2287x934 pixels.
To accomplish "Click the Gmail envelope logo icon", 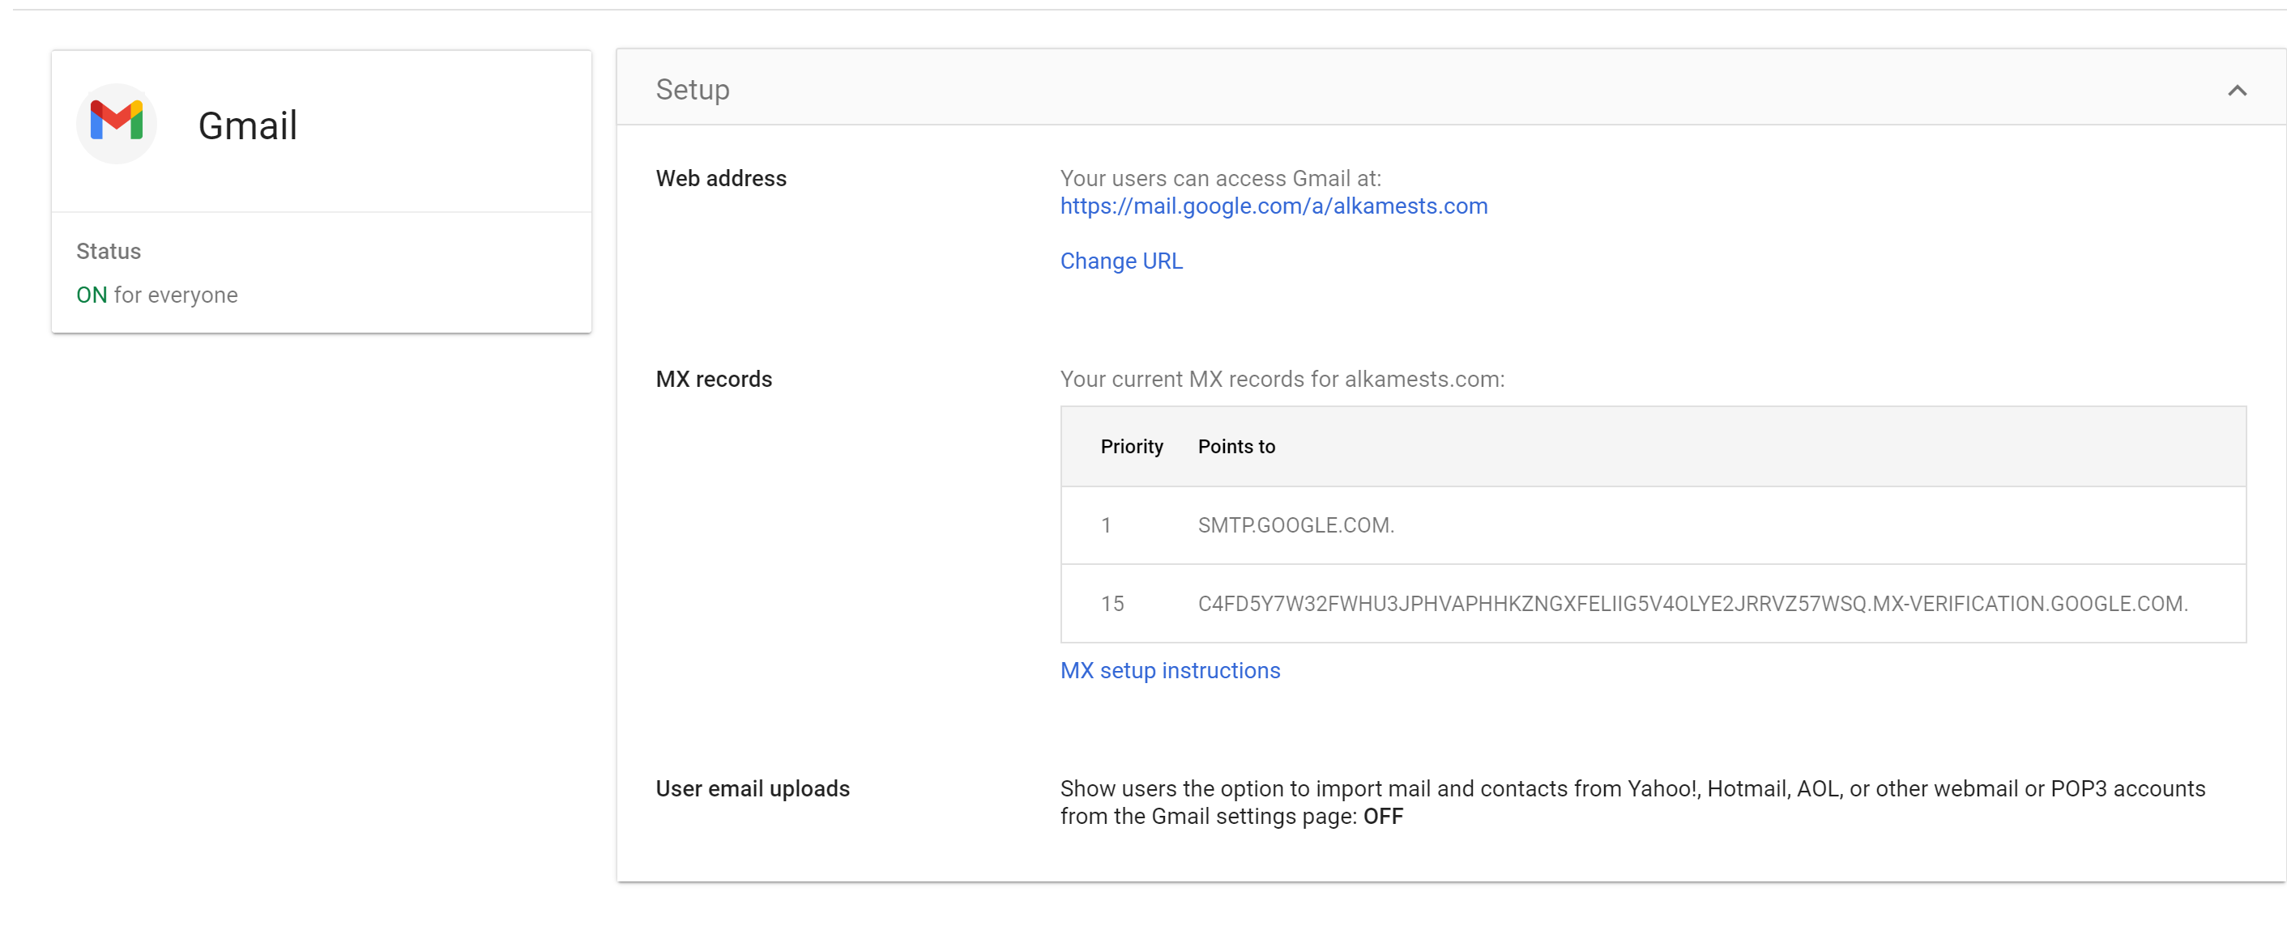I will 117,122.
